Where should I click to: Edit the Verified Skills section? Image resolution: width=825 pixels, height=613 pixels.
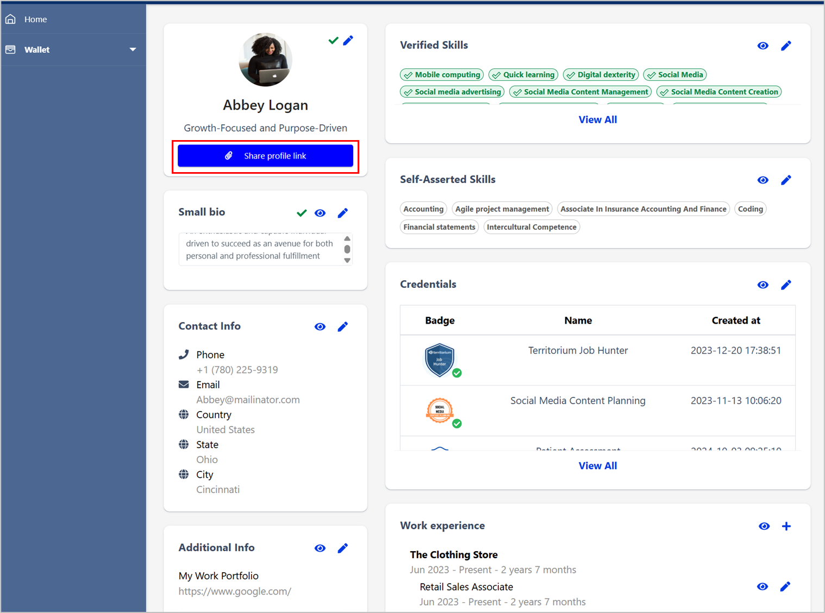pos(786,46)
